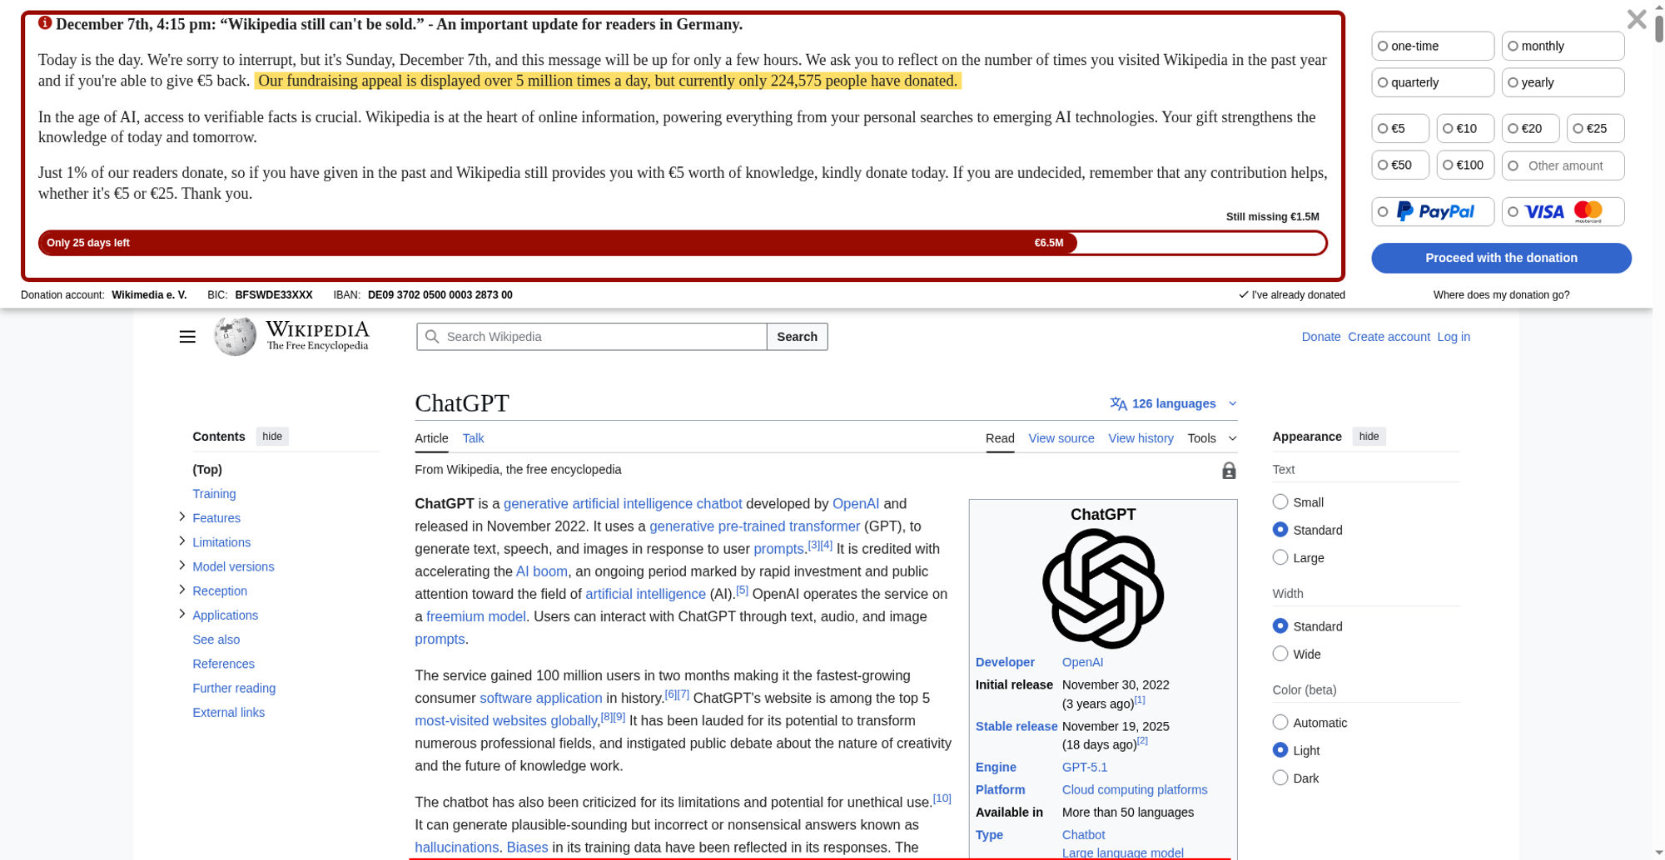Screen dimensions: 1665x860
Task: Click the language icon next to 126 languages
Action: click(1117, 403)
